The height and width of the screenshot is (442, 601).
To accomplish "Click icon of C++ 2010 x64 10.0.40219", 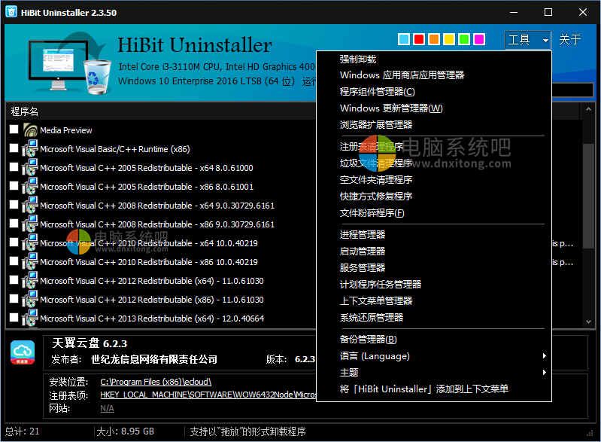I will [30, 243].
